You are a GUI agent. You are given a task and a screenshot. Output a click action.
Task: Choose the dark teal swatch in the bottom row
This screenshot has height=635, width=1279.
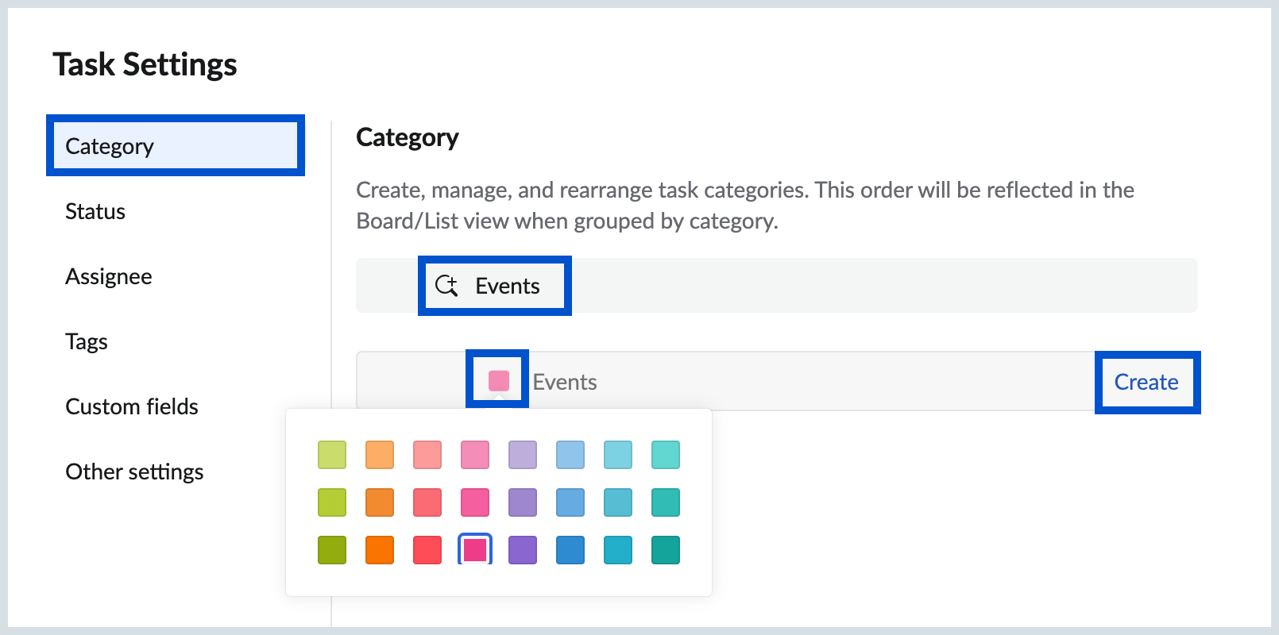point(666,549)
